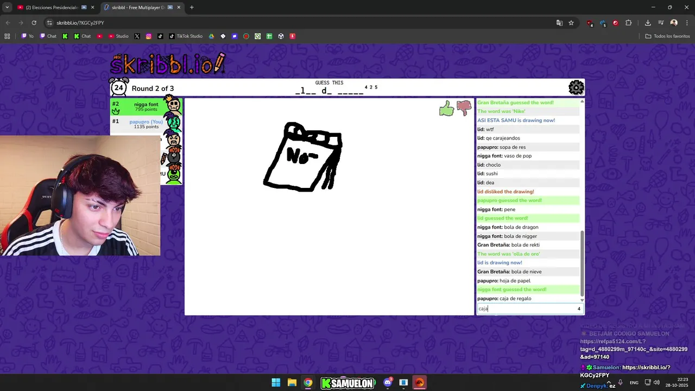
Task: Open Chrome extensions puzzle icon
Action: 628,23
